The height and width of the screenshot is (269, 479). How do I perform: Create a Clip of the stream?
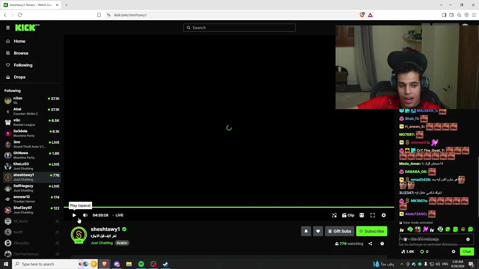click(348, 215)
